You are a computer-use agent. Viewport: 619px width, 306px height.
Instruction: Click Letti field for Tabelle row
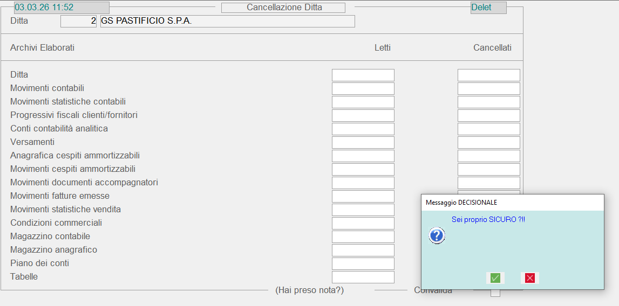coord(363,277)
